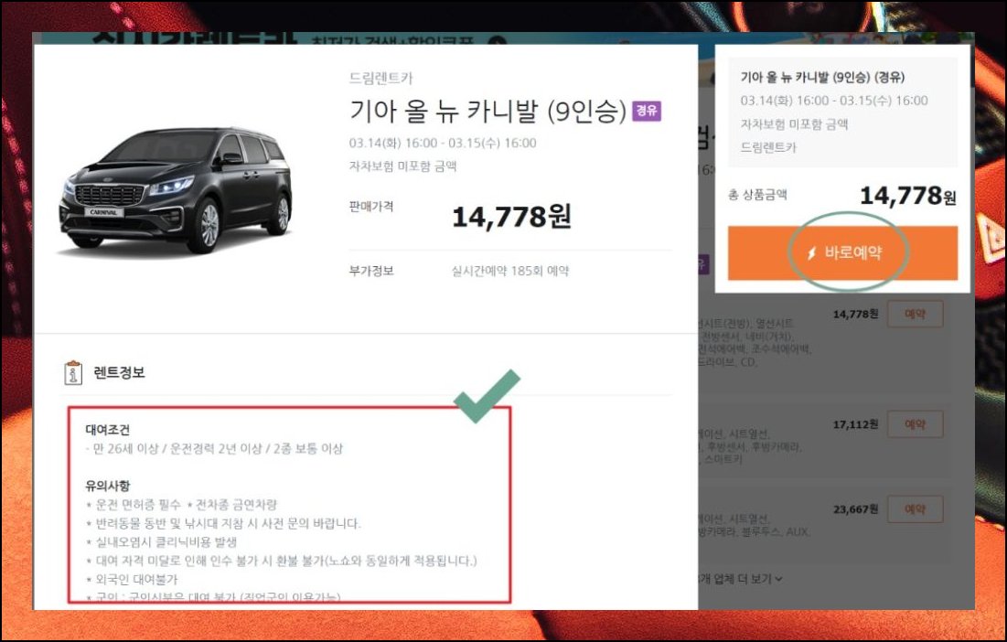This screenshot has width=1007, height=642.
Task: Click the 예약 button next to 23,667원
Action: [915, 509]
